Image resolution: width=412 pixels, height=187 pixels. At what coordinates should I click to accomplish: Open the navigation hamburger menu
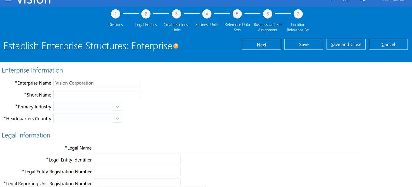coord(8,1)
